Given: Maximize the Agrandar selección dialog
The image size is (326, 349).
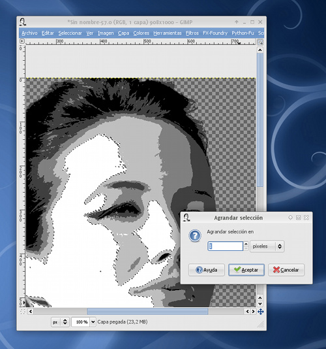Looking at the screenshot, I should tap(298, 218).
